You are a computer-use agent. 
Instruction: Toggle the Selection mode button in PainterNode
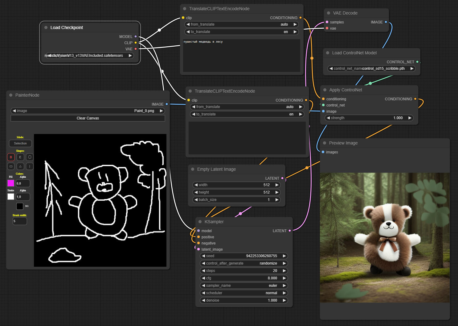[x=20, y=143]
